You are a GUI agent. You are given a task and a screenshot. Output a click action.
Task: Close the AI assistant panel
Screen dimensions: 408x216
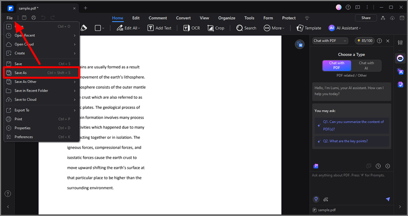[388, 41]
